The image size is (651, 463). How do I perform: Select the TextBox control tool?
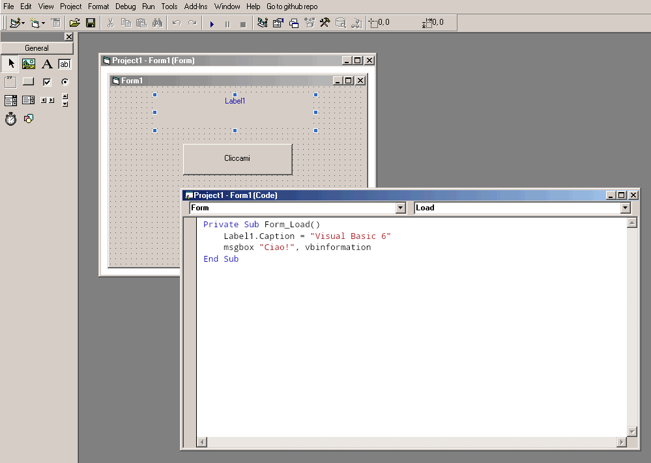point(65,63)
